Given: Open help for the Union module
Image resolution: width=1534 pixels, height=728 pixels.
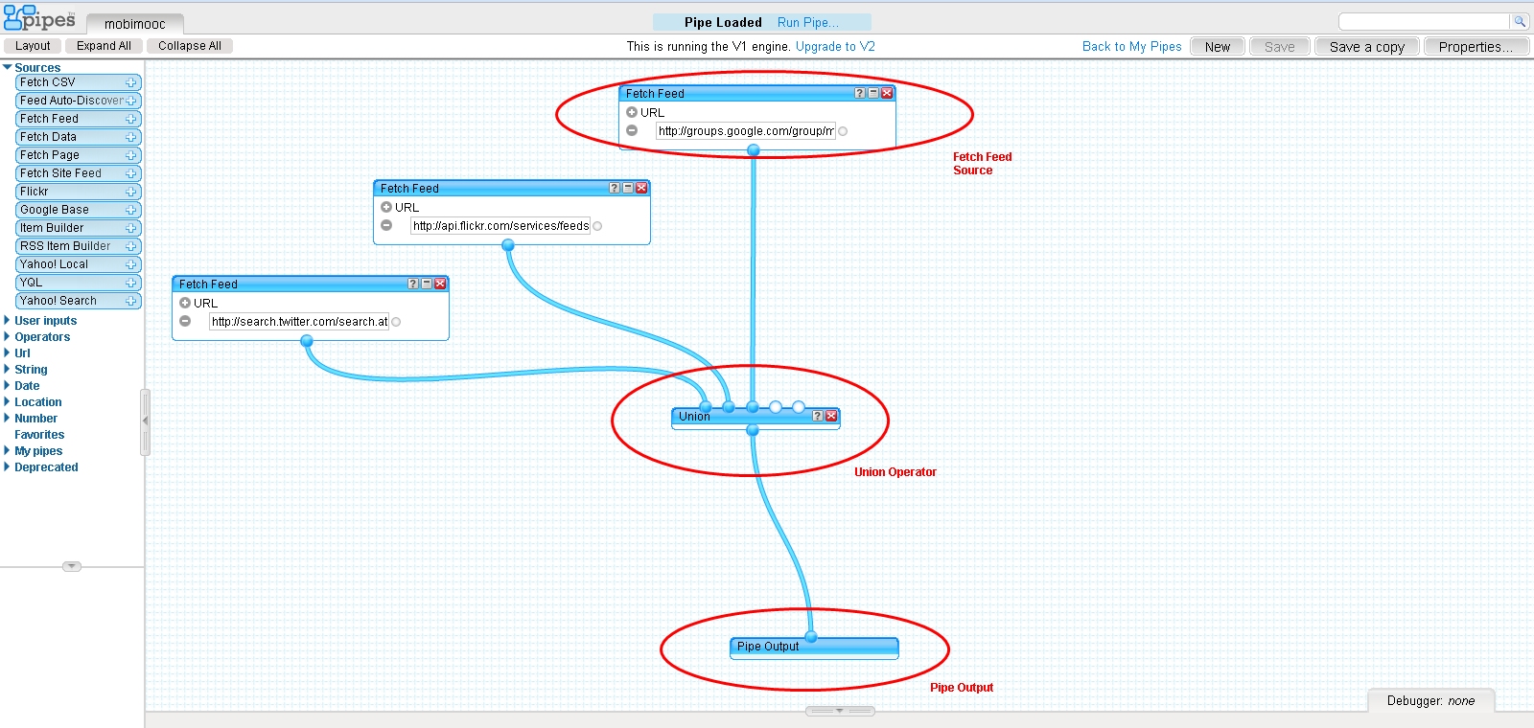Looking at the screenshot, I should [x=818, y=416].
